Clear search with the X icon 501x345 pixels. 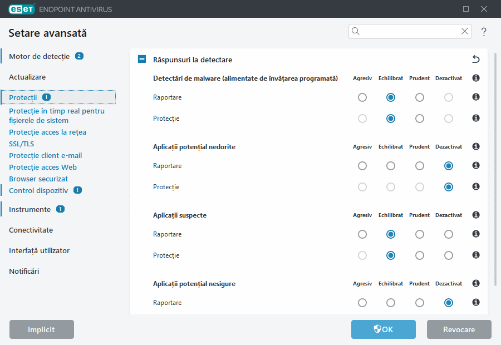click(464, 31)
